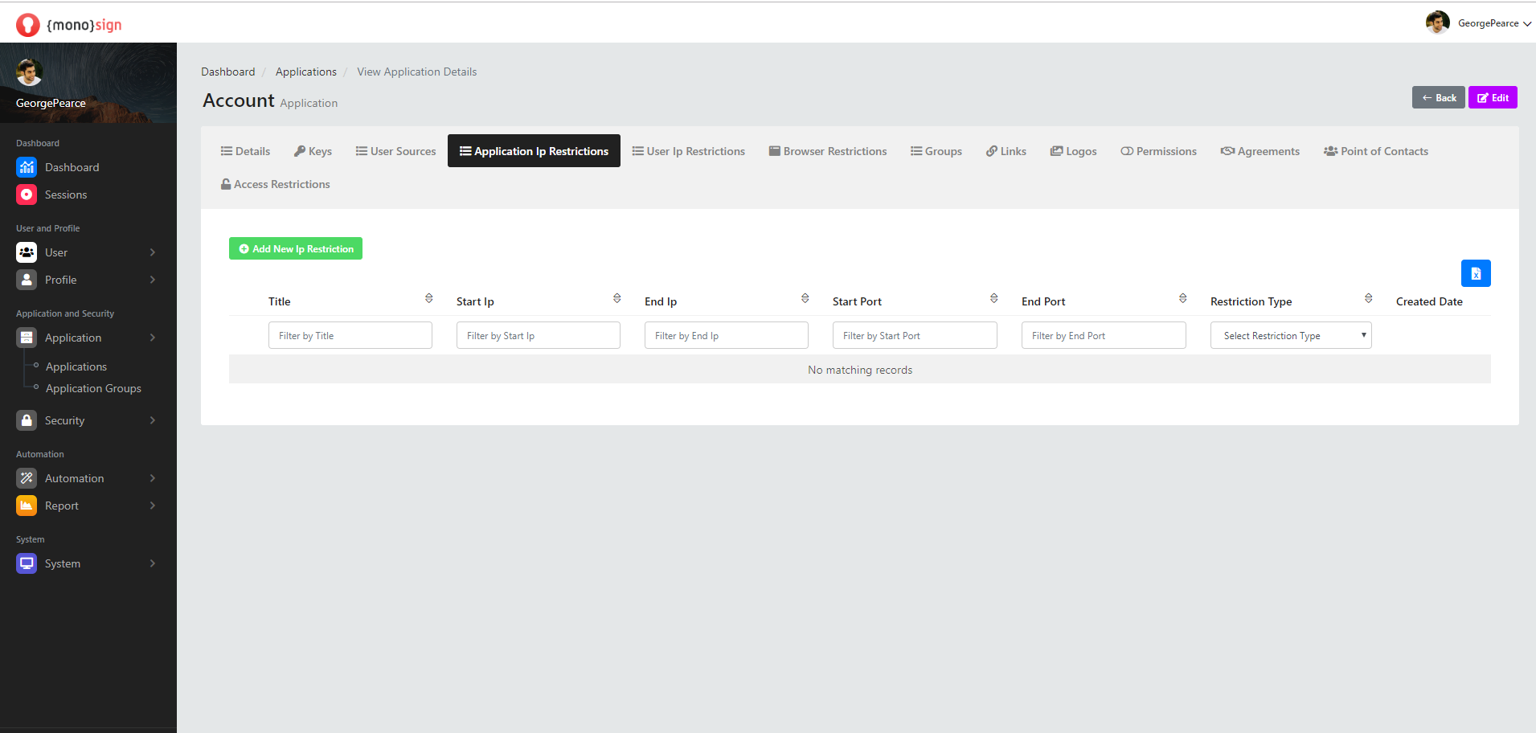Sort by Start Port column arrows
This screenshot has width=1536, height=733.
click(994, 298)
